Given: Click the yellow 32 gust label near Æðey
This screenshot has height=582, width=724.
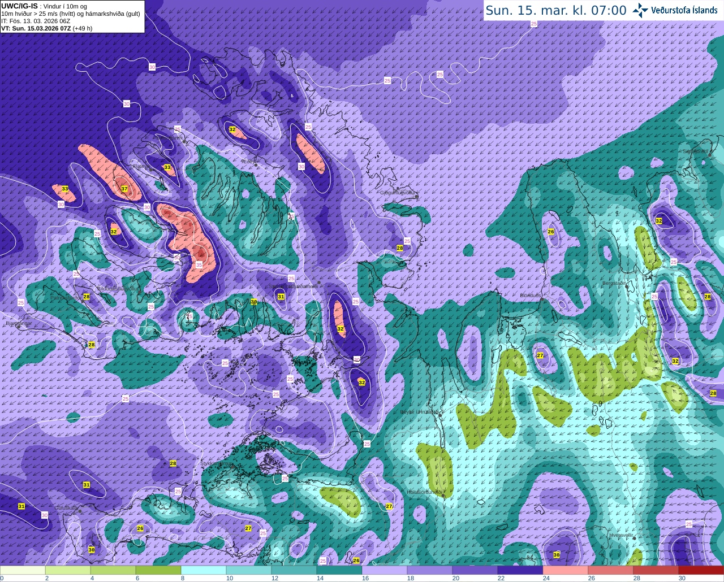Looking at the screenshot, I should point(232,129).
